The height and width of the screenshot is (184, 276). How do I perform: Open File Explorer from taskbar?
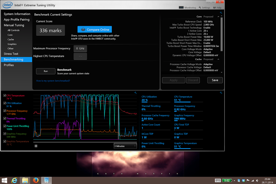(x=25, y=180)
